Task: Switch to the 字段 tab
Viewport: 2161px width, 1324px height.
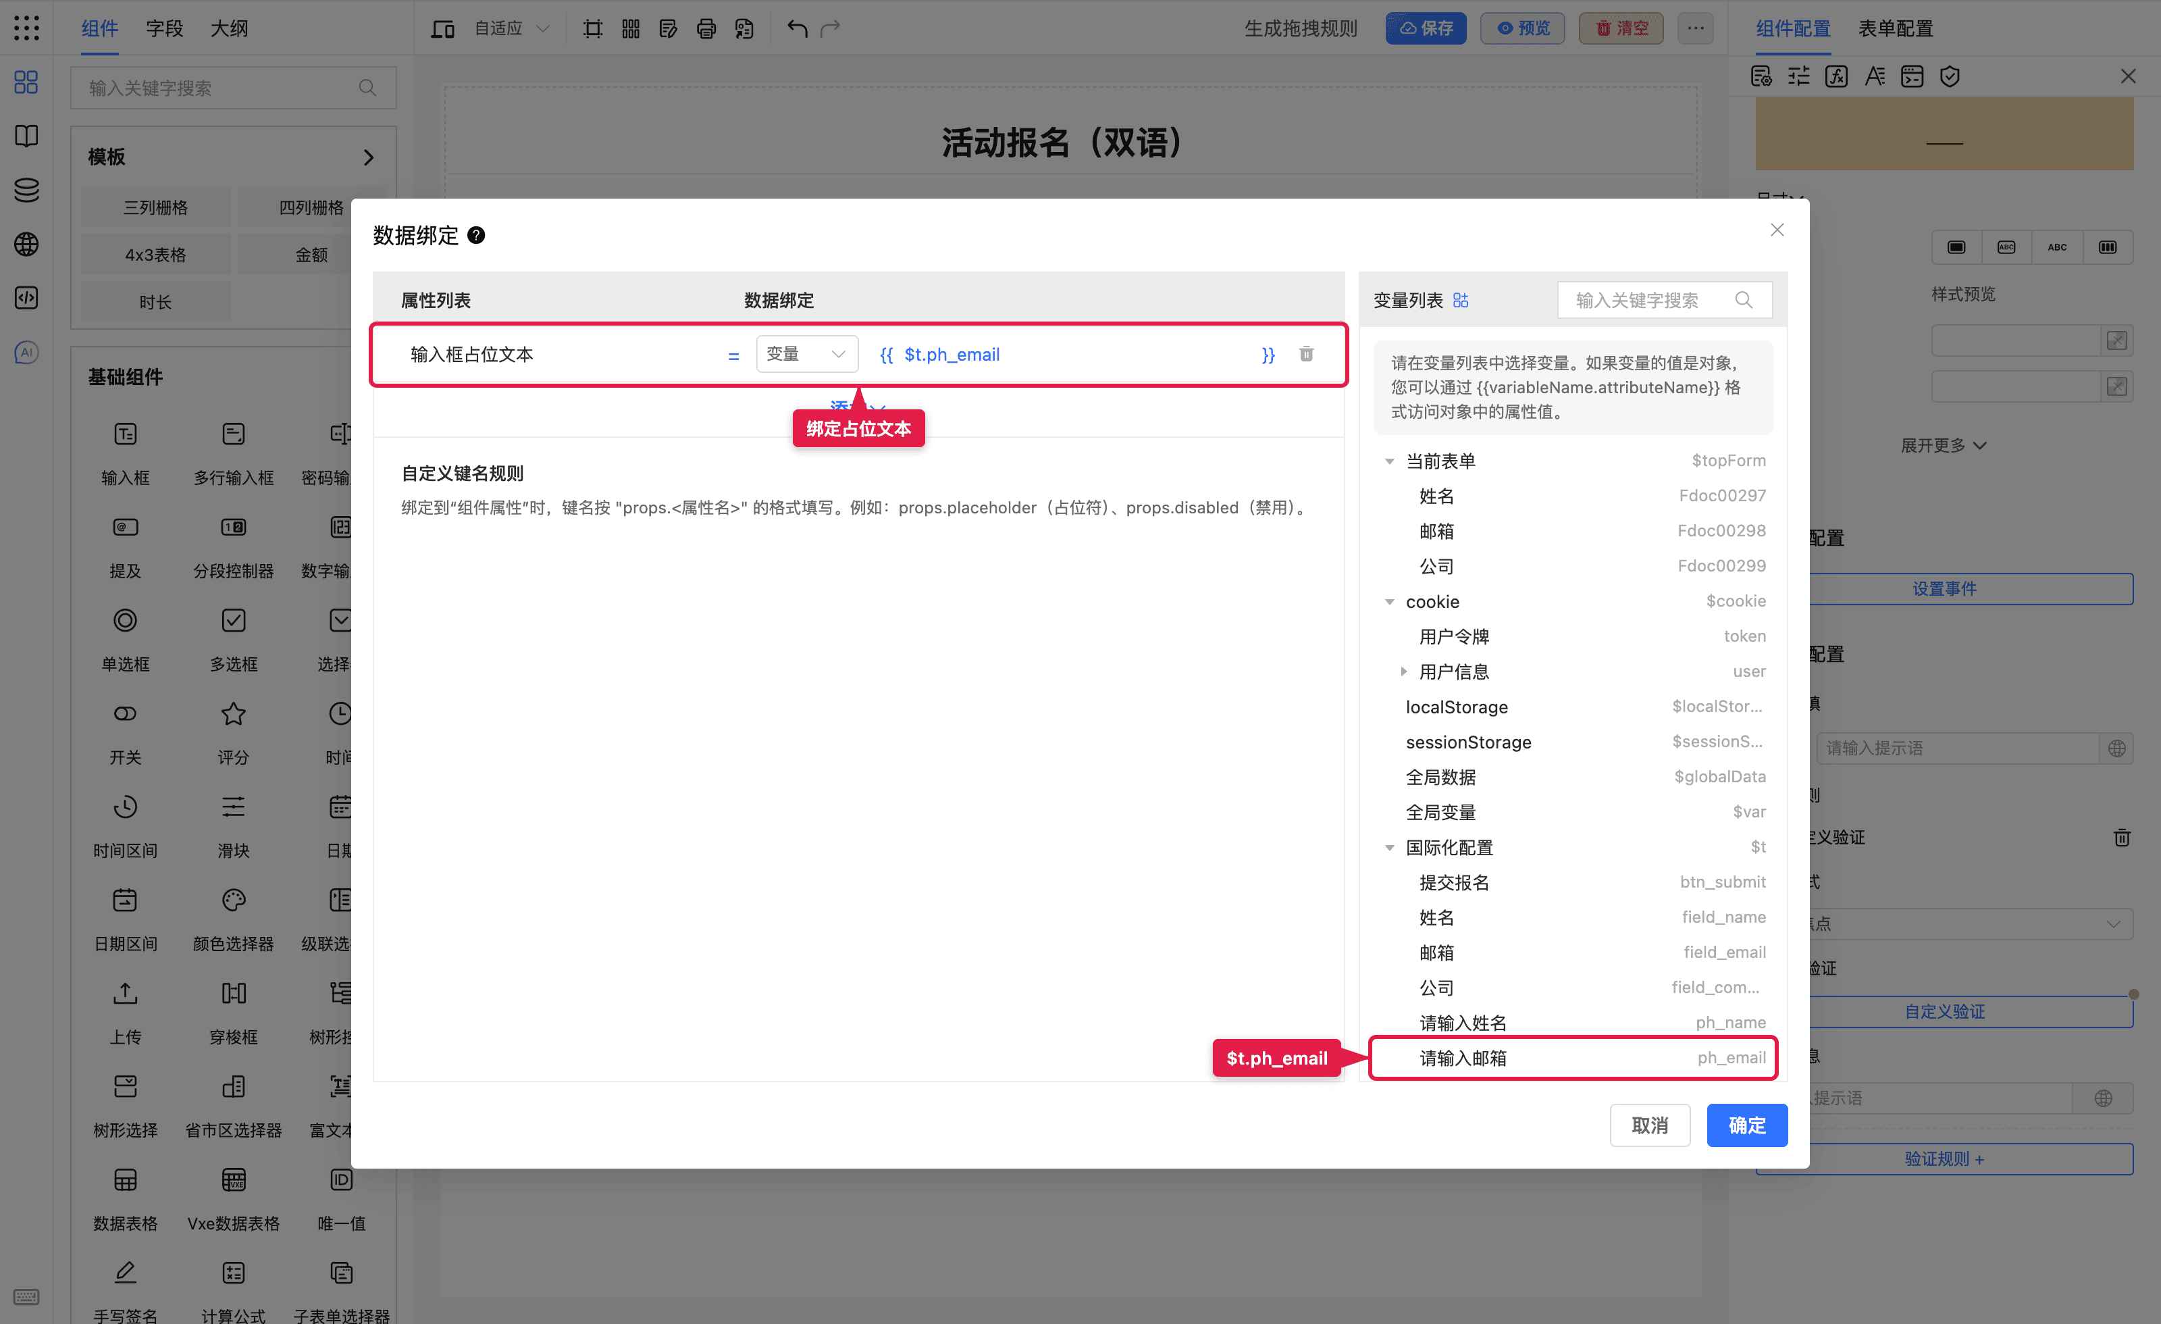Action: [x=164, y=29]
